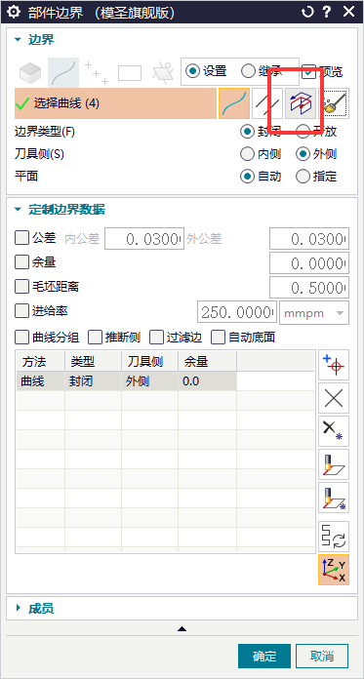
Task: Click the settings gear in title bar
Action: click(x=14, y=12)
